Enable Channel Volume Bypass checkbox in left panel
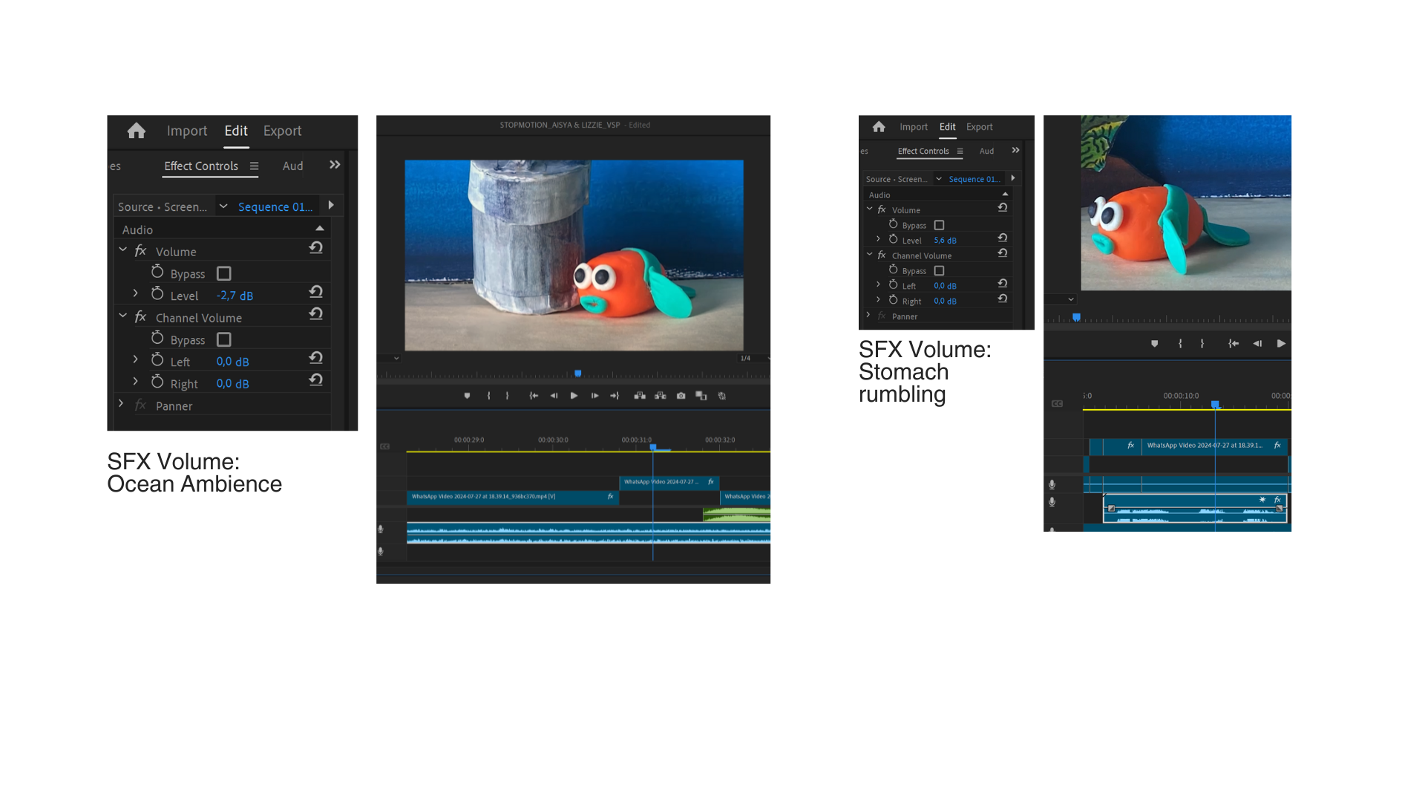 (x=223, y=339)
